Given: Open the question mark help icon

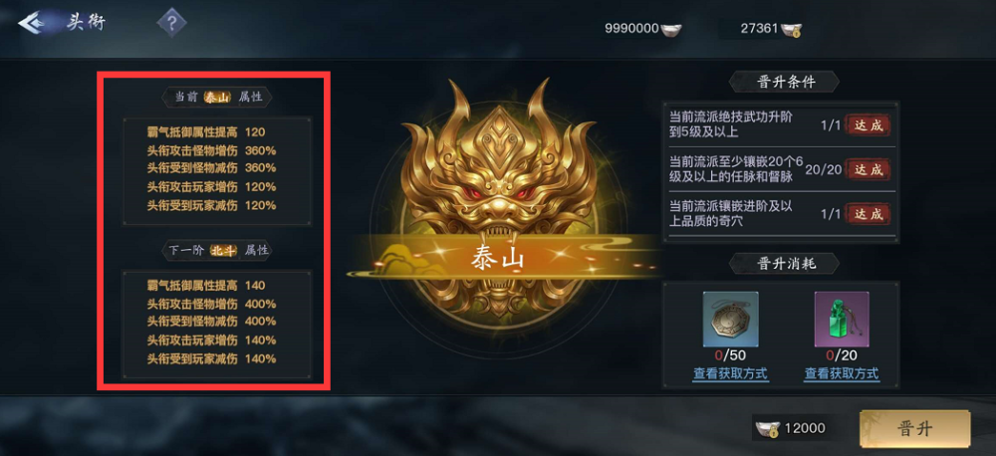Looking at the screenshot, I should [x=171, y=23].
